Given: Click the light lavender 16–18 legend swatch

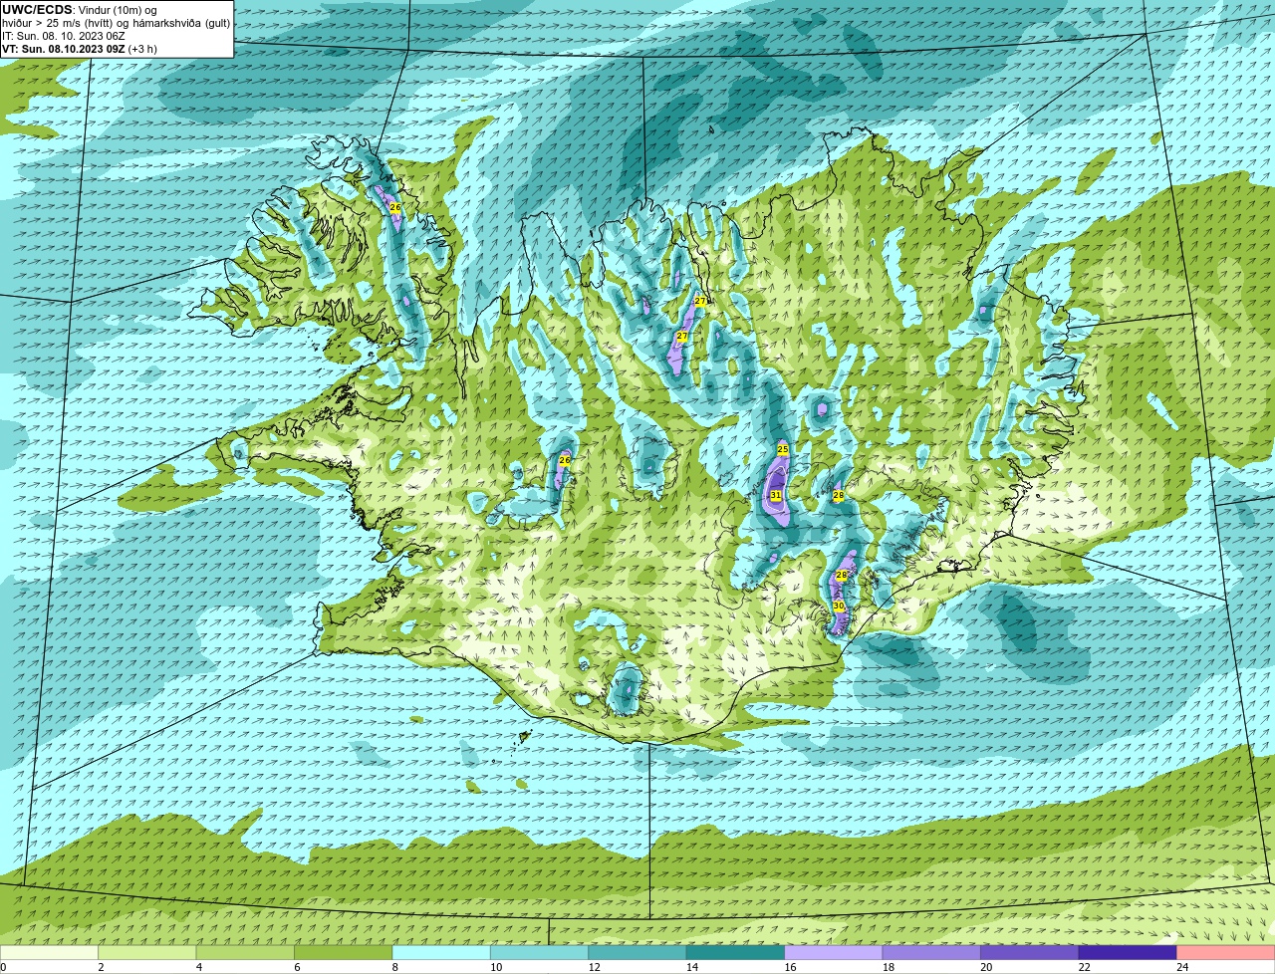Looking at the screenshot, I should (x=836, y=952).
